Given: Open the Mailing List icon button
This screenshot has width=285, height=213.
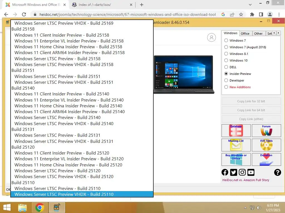Looking at the screenshot, I should (236, 145).
